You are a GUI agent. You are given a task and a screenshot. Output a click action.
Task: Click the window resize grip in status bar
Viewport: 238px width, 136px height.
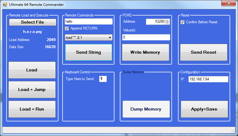click(233, 131)
